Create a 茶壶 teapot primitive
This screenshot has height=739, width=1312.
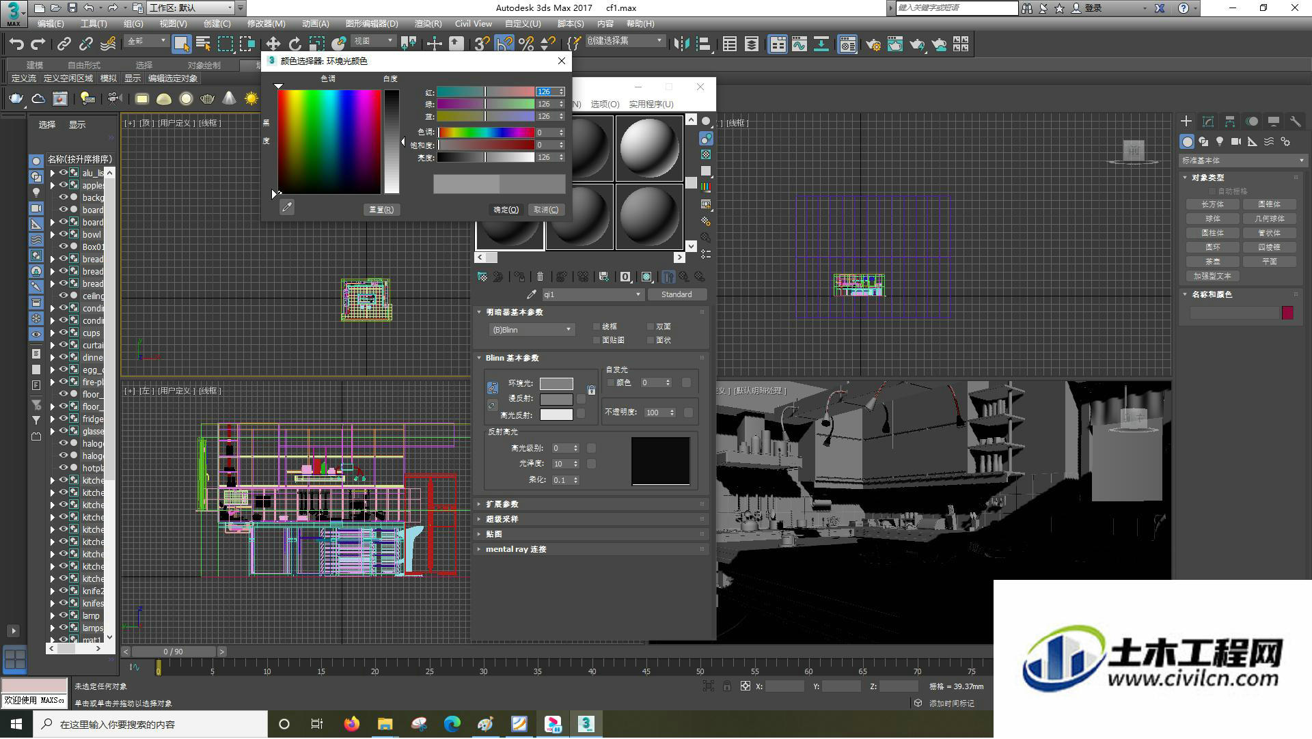click(x=1212, y=262)
